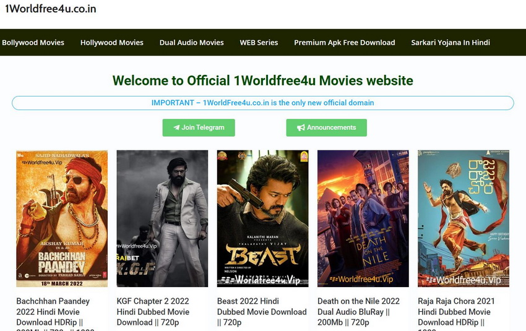Click the Telegram paper plane icon
The width and height of the screenshot is (526, 331).
[176, 127]
